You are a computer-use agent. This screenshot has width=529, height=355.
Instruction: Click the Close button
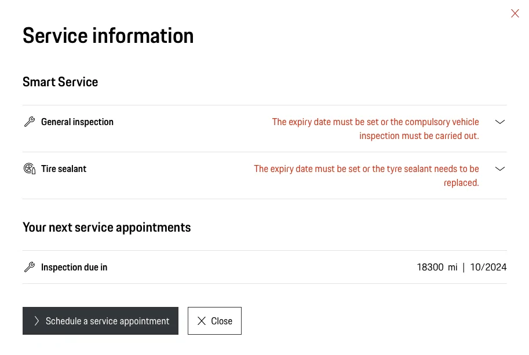[214, 321]
